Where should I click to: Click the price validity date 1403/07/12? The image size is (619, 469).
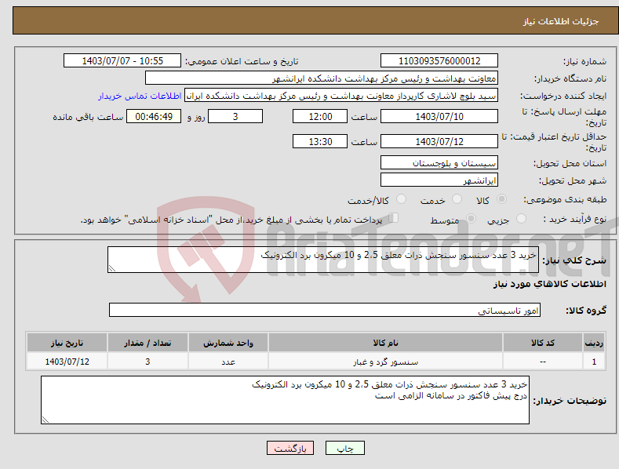point(439,141)
